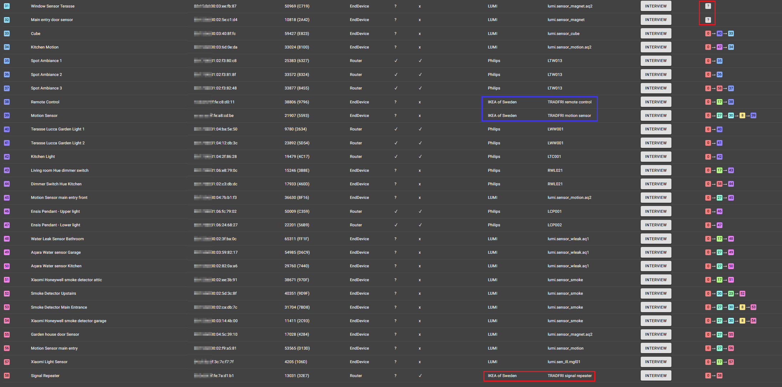Click IKEA of Sweden for Remote Control
The height and width of the screenshot is (387, 782).
(x=502, y=102)
